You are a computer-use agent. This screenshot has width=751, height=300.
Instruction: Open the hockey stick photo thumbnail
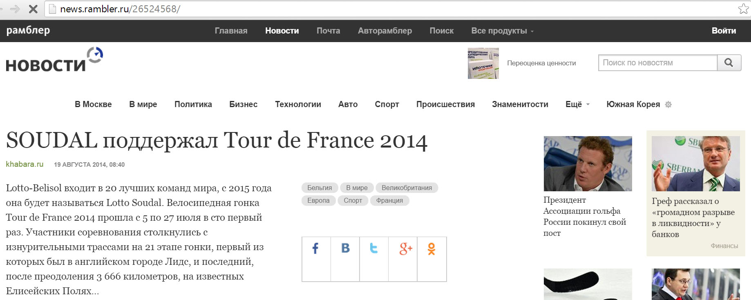[x=588, y=284]
